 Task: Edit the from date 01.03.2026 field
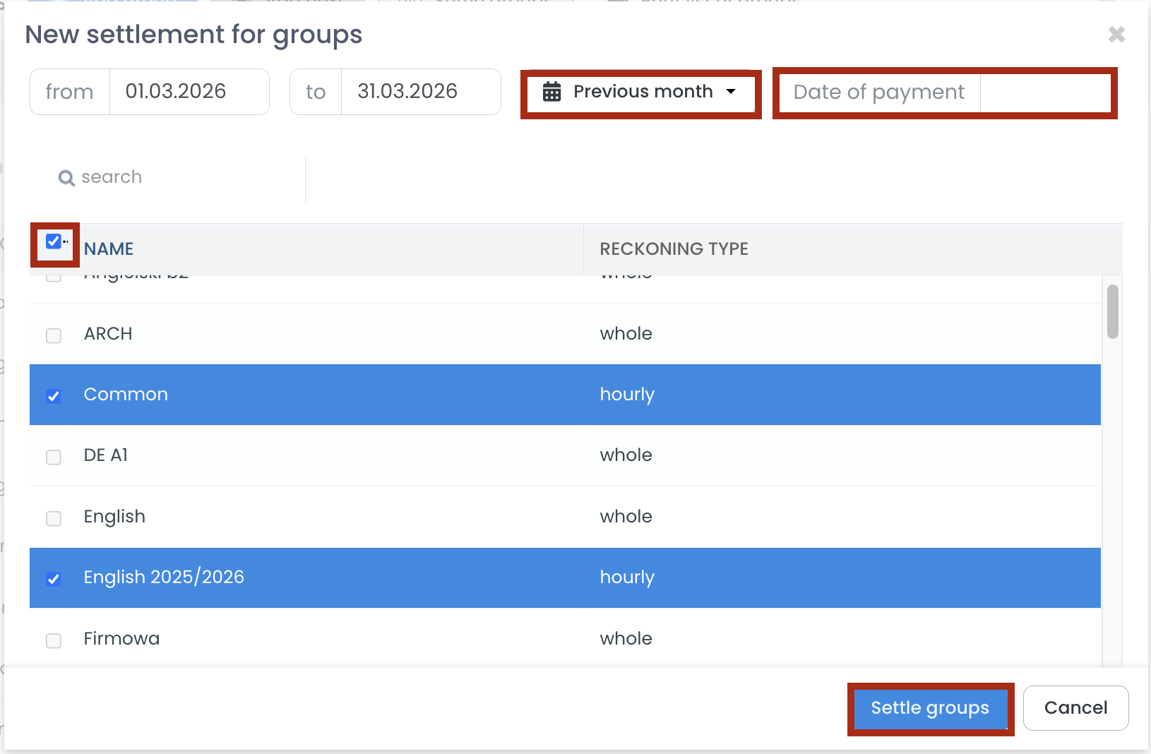[188, 92]
